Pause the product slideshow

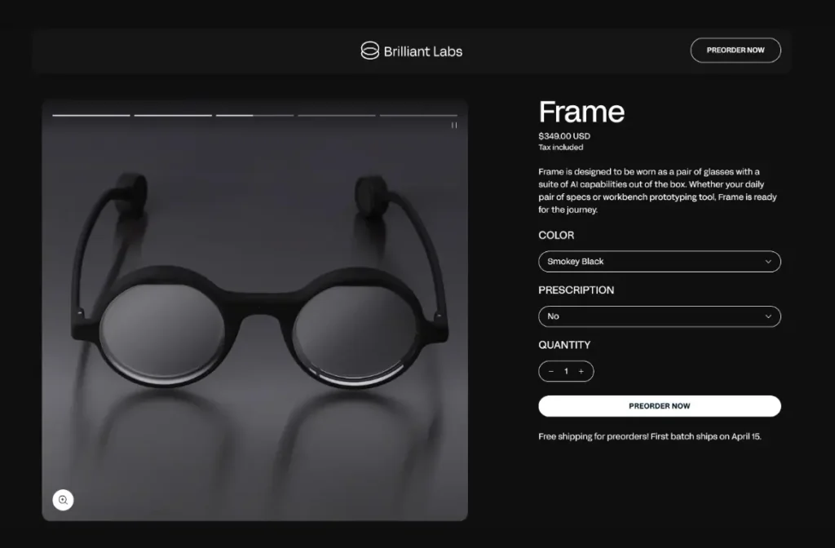pos(454,125)
